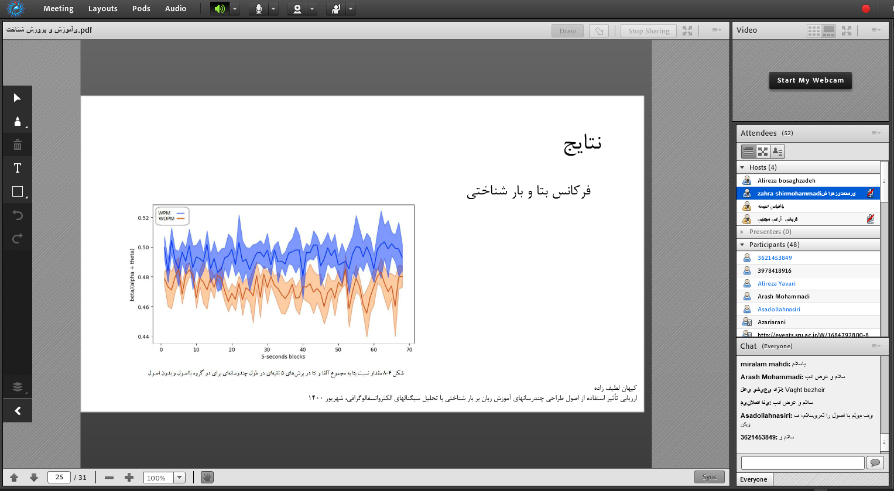894x491 pixels.
Task: Collapse the whiteboard tools with left chevron
Action: [18, 411]
